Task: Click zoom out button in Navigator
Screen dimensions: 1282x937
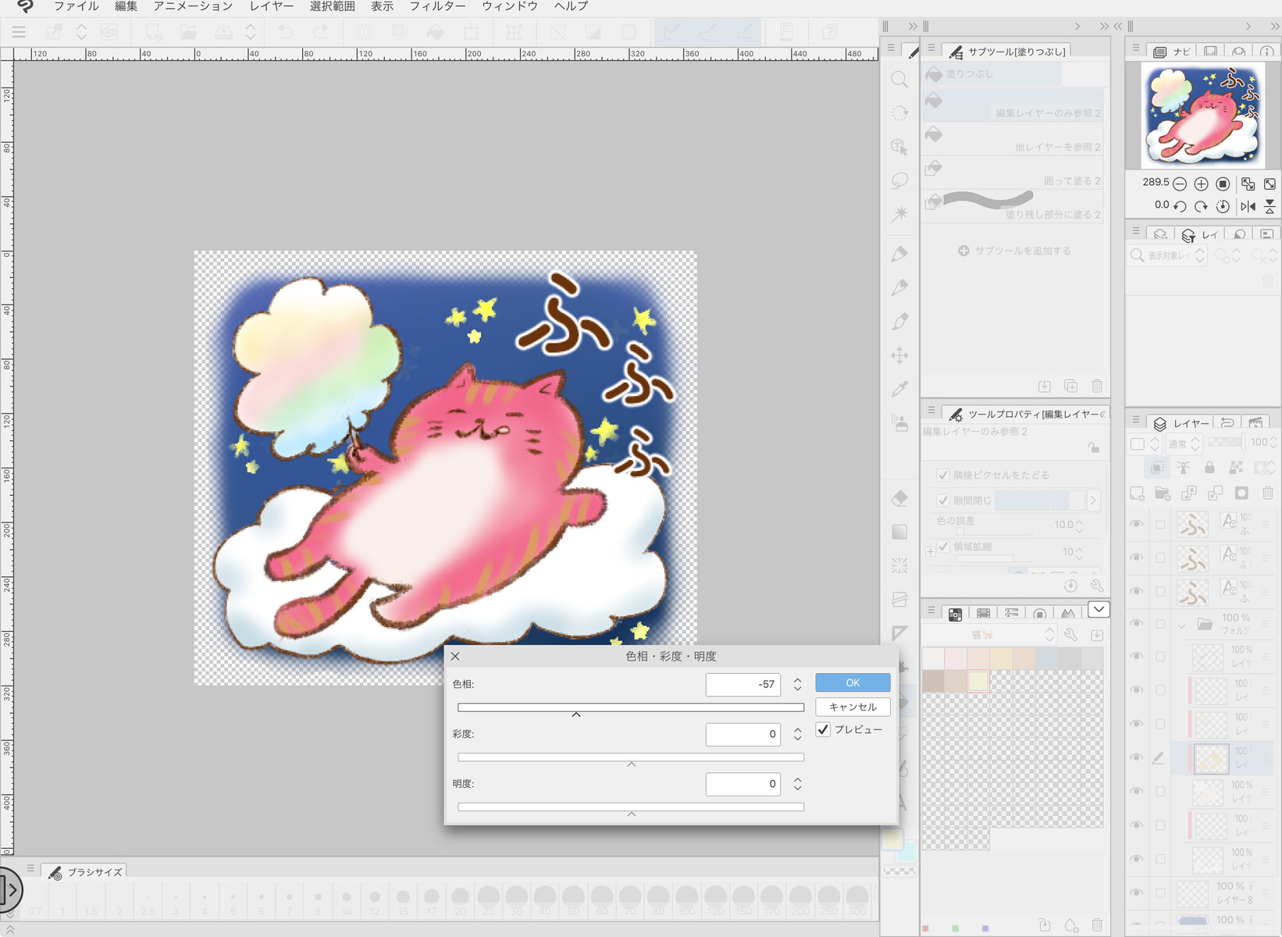Action: 1180,184
